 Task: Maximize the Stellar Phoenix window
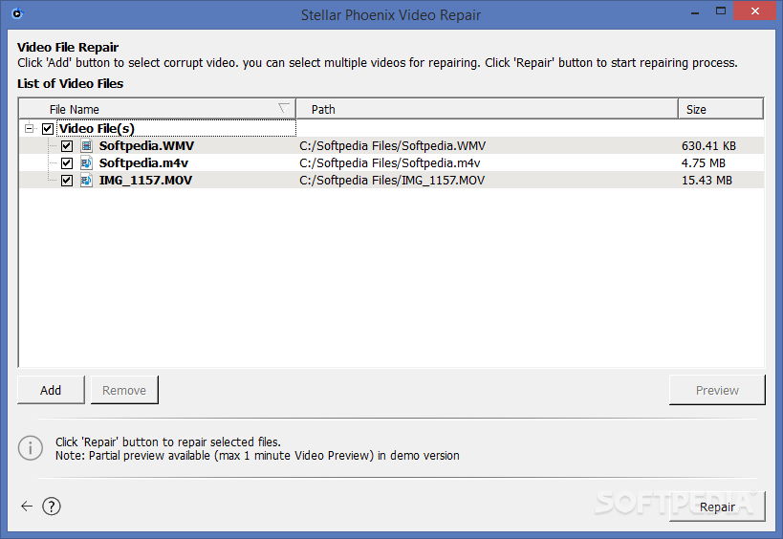pos(721,11)
